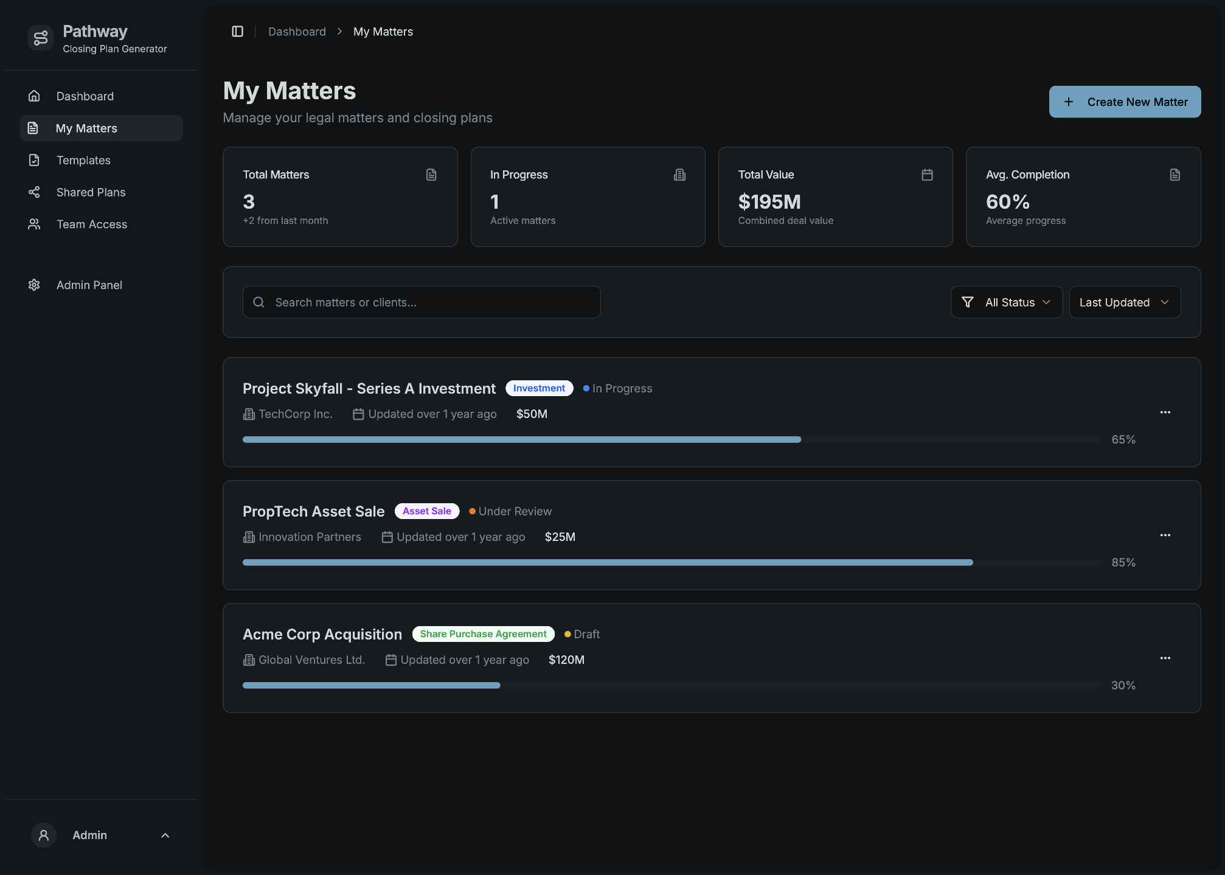Click the Team Access users icon
The height and width of the screenshot is (875, 1225).
(x=34, y=225)
